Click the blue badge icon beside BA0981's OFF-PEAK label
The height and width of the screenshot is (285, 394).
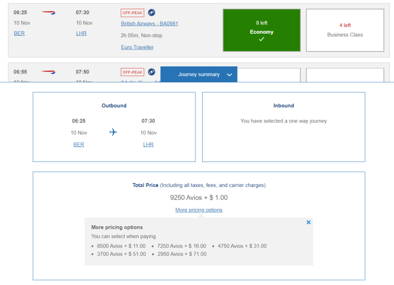pyautogui.click(x=151, y=13)
